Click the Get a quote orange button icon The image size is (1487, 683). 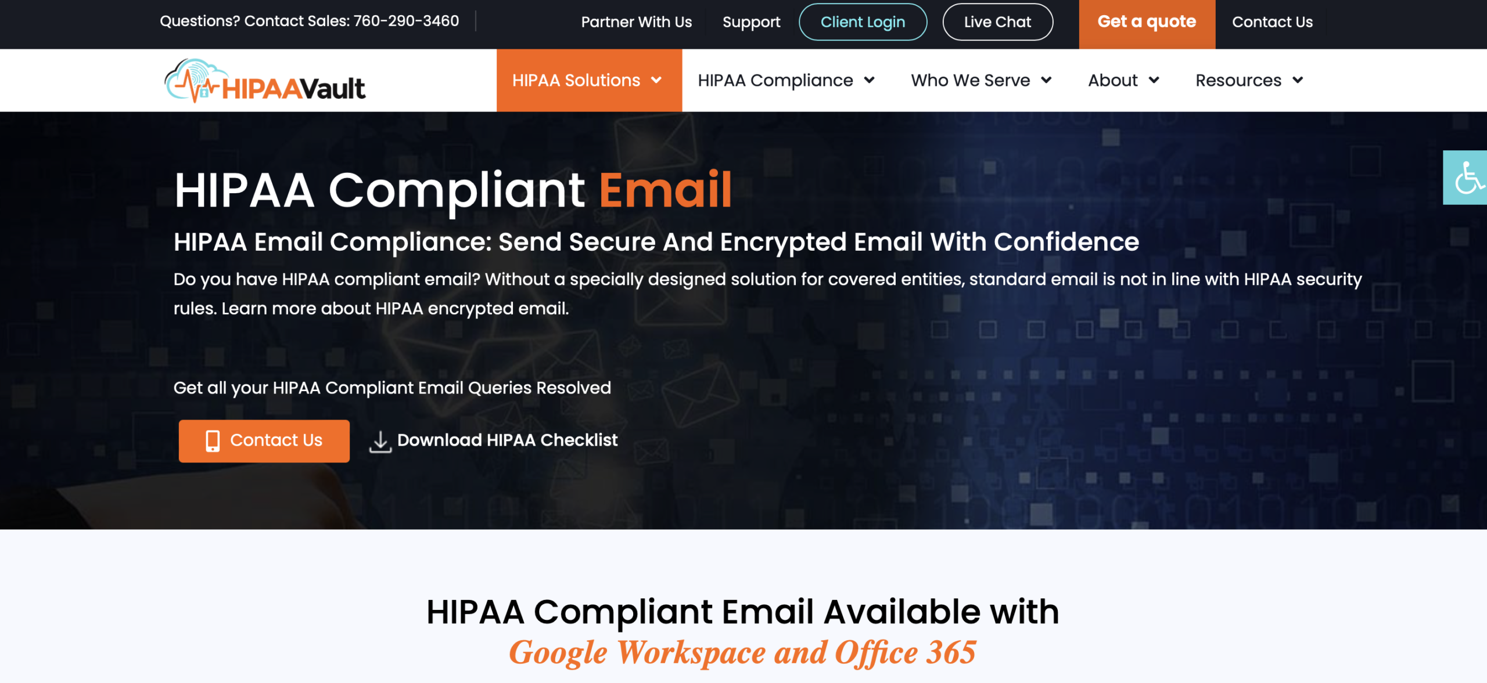(x=1145, y=21)
